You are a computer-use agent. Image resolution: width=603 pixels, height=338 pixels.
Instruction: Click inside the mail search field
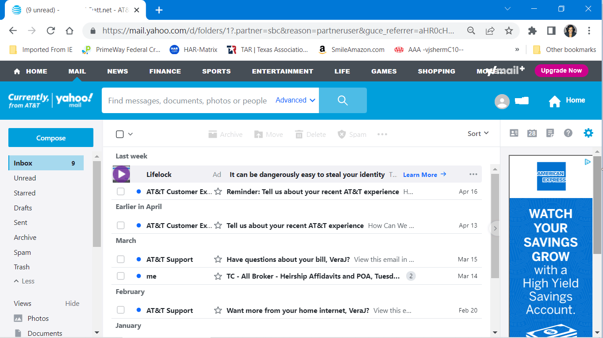pos(185,100)
